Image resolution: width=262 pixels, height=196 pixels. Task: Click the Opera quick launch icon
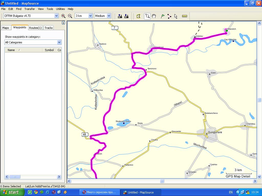[x=53, y=192]
